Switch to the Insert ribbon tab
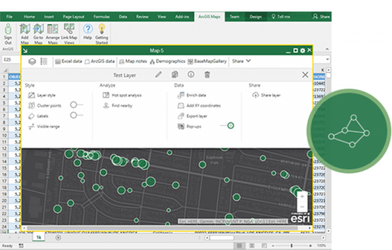392x250 pixels. (x=49, y=17)
